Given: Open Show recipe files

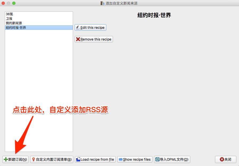Looking at the screenshot, I should point(135,159).
